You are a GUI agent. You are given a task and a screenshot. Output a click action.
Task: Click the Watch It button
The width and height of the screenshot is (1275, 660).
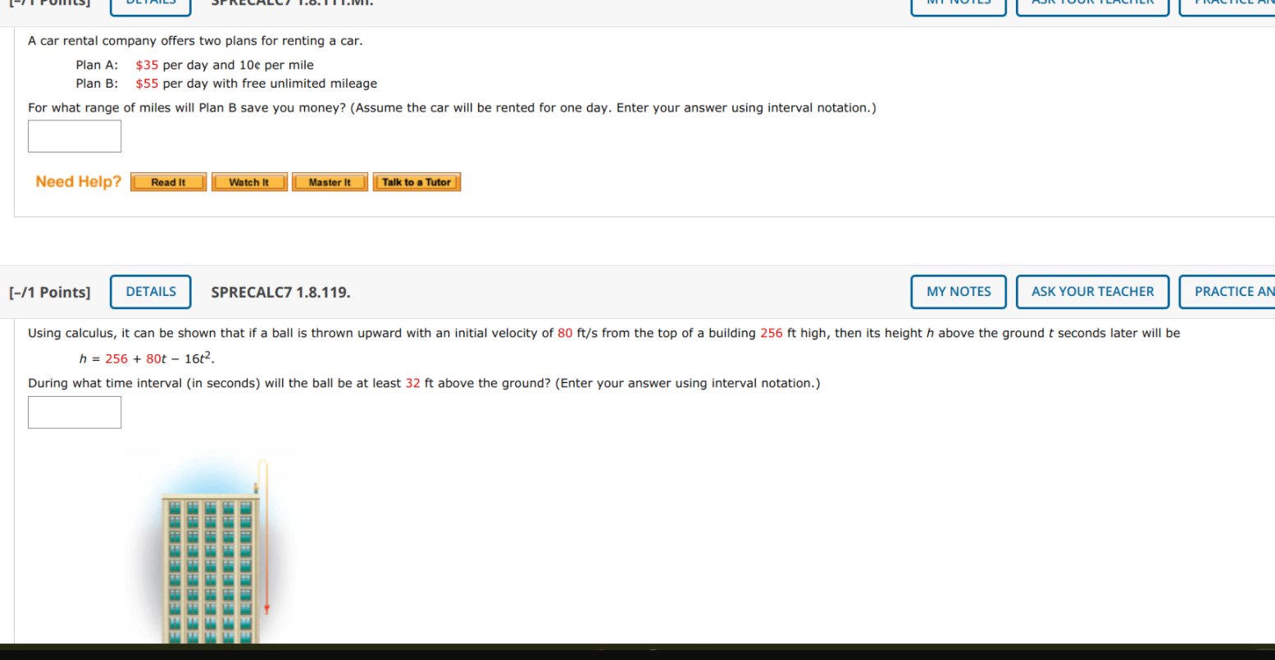click(x=249, y=182)
